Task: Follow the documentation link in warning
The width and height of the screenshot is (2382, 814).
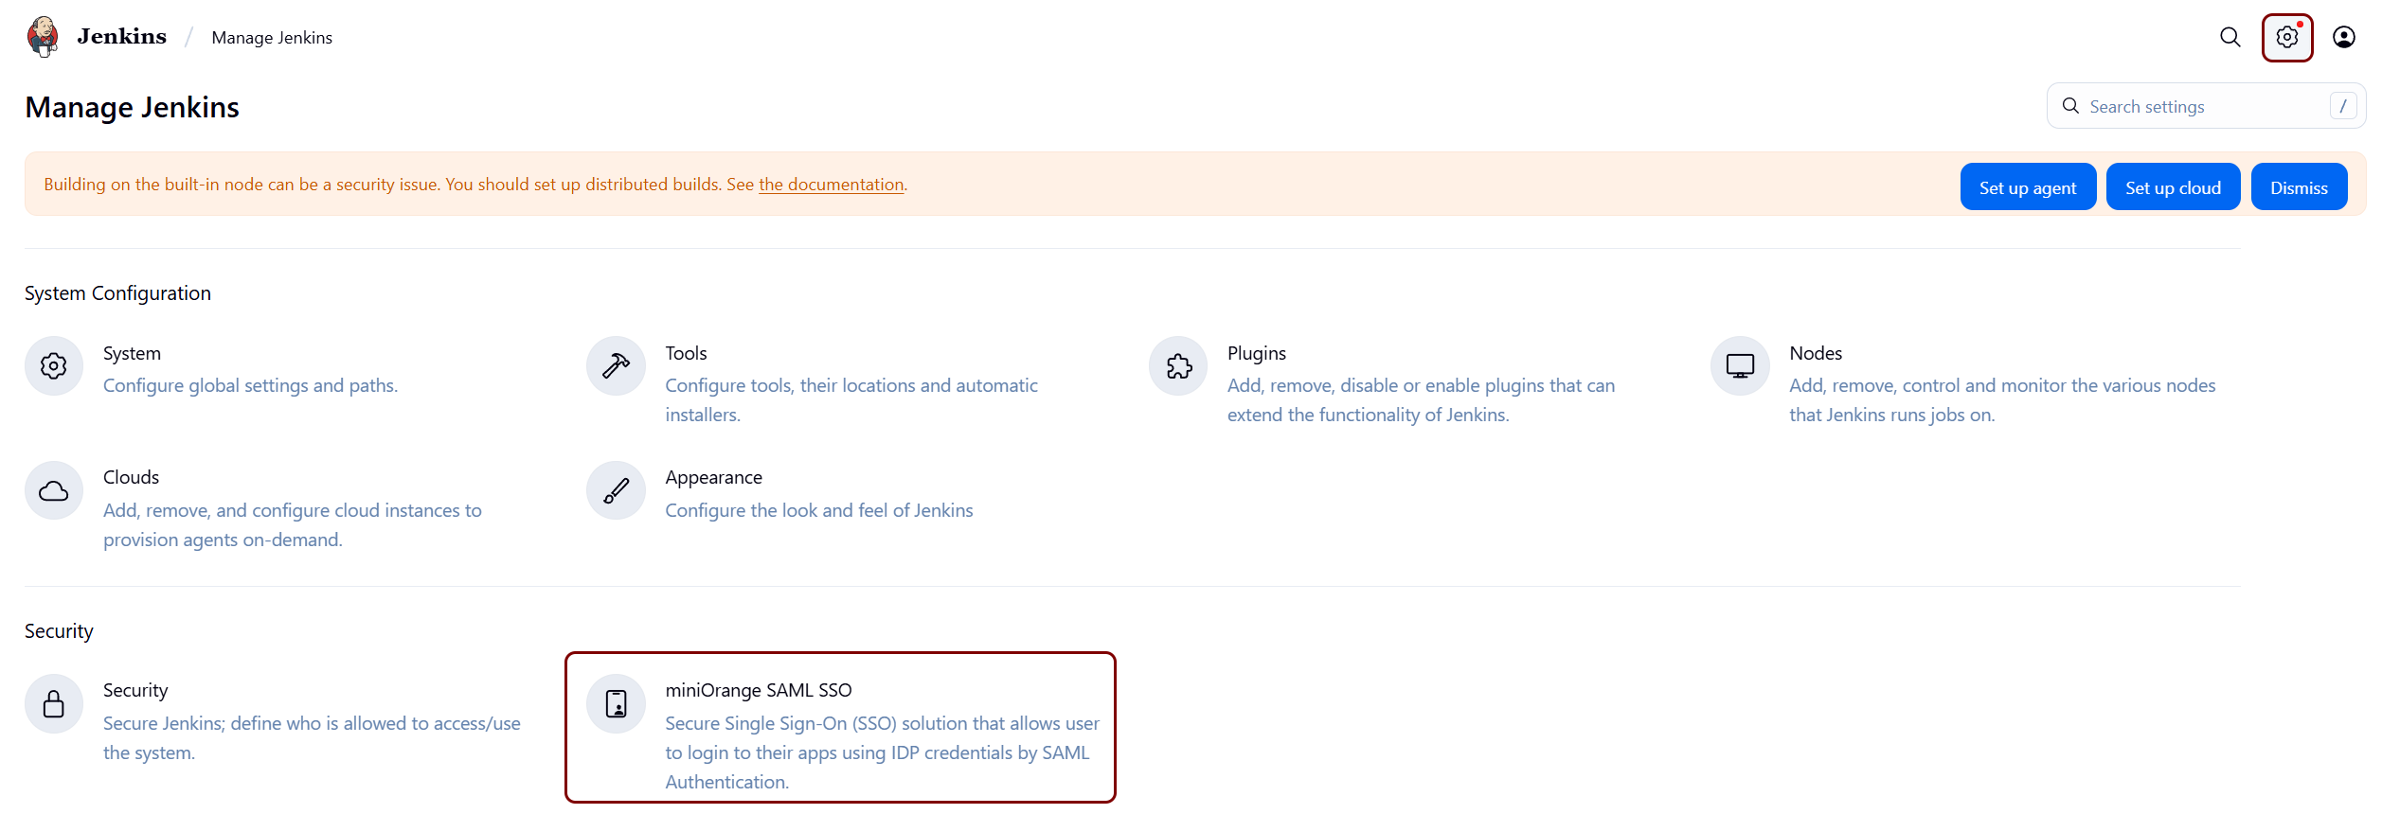Action: pyautogui.click(x=831, y=185)
